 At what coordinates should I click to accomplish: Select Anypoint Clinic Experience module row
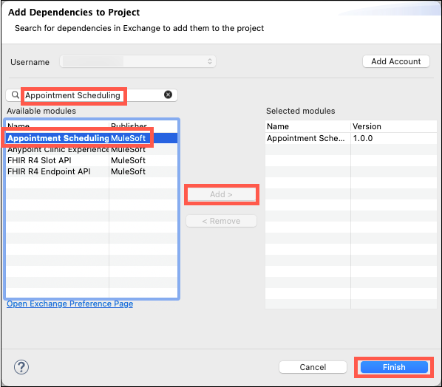pyautogui.click(x=92, y=149)
